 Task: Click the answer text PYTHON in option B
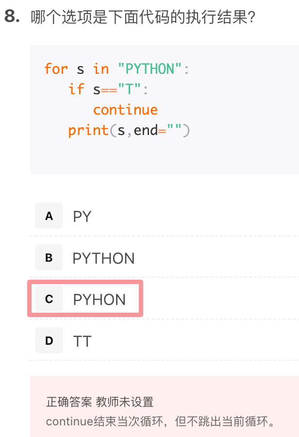[104, 258]
